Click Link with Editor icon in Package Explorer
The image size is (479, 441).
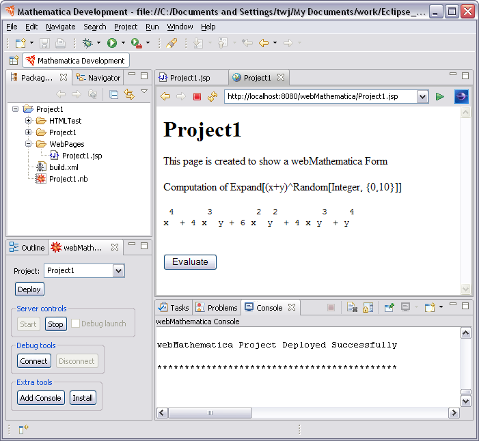[x=129, y=94]
